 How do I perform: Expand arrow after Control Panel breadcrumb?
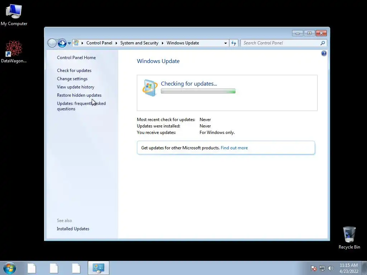tap(116, 43)
